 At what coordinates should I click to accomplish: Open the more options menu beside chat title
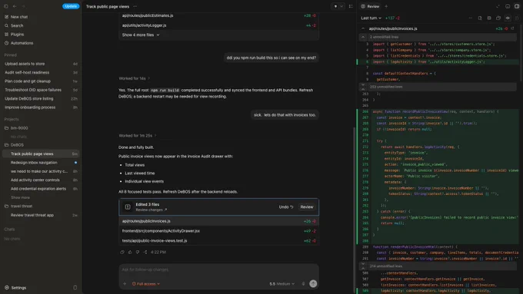click(x=135, y=6)
